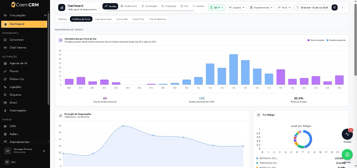Switch to the Análise de IA tab
357x168 pixels.
(129, 6)
